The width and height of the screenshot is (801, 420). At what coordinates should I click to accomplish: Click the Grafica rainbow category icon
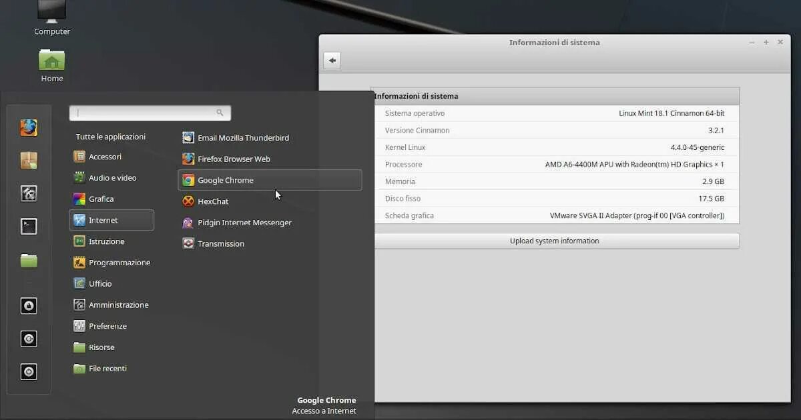[x=79, y=199]
